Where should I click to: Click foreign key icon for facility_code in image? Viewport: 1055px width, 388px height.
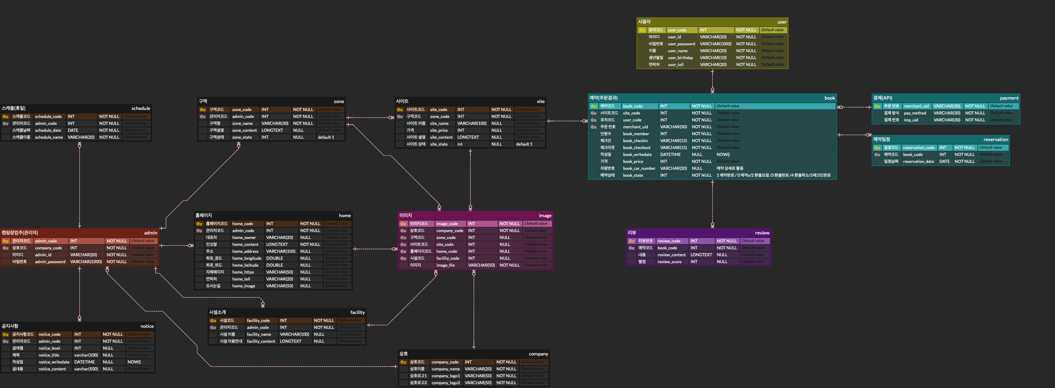click(x=403, y=258)
